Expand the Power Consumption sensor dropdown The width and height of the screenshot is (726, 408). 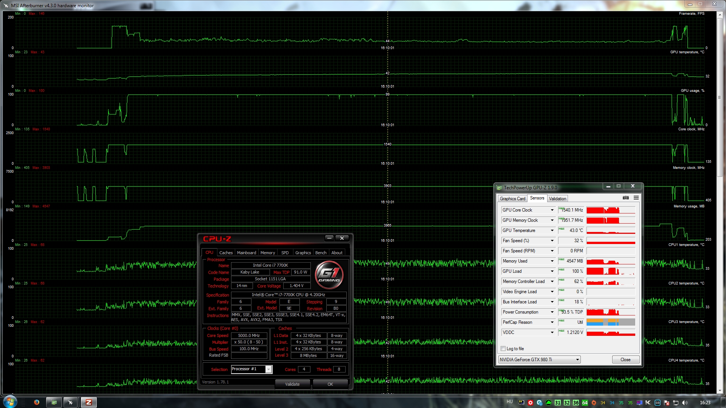pos(552,312)
